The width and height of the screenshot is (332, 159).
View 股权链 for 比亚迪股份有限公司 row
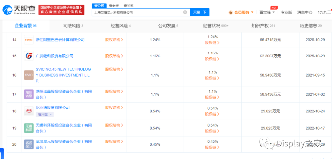[212, 114]
